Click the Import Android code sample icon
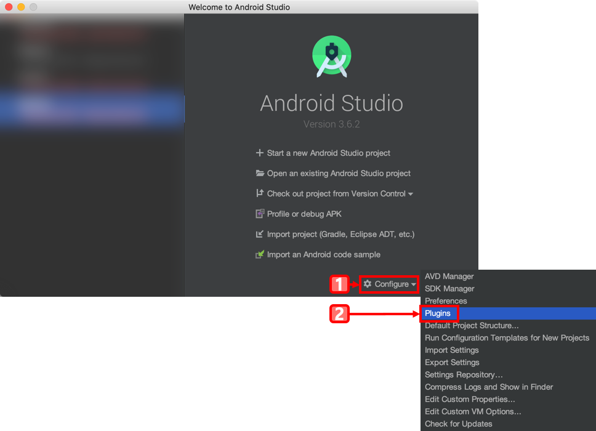The height and width of the screenshot is (431, 596). [260, 254]
